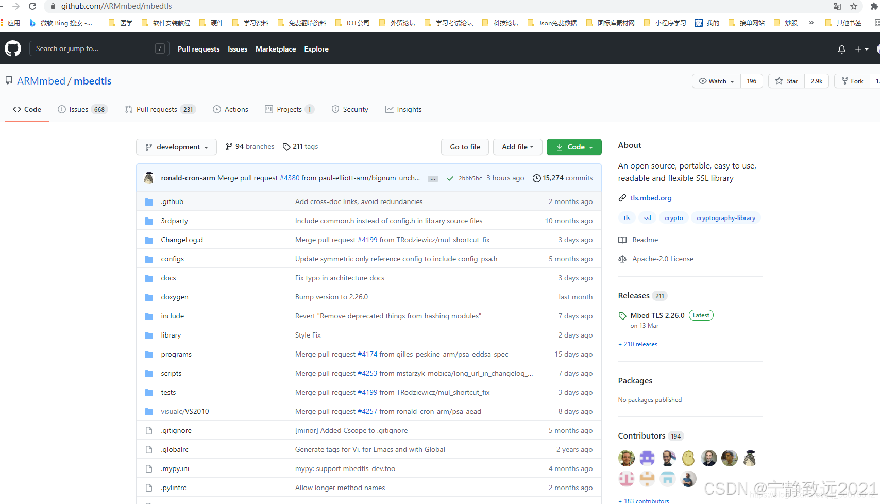
Task: Click the license scale icon
Action: (622, 259)
